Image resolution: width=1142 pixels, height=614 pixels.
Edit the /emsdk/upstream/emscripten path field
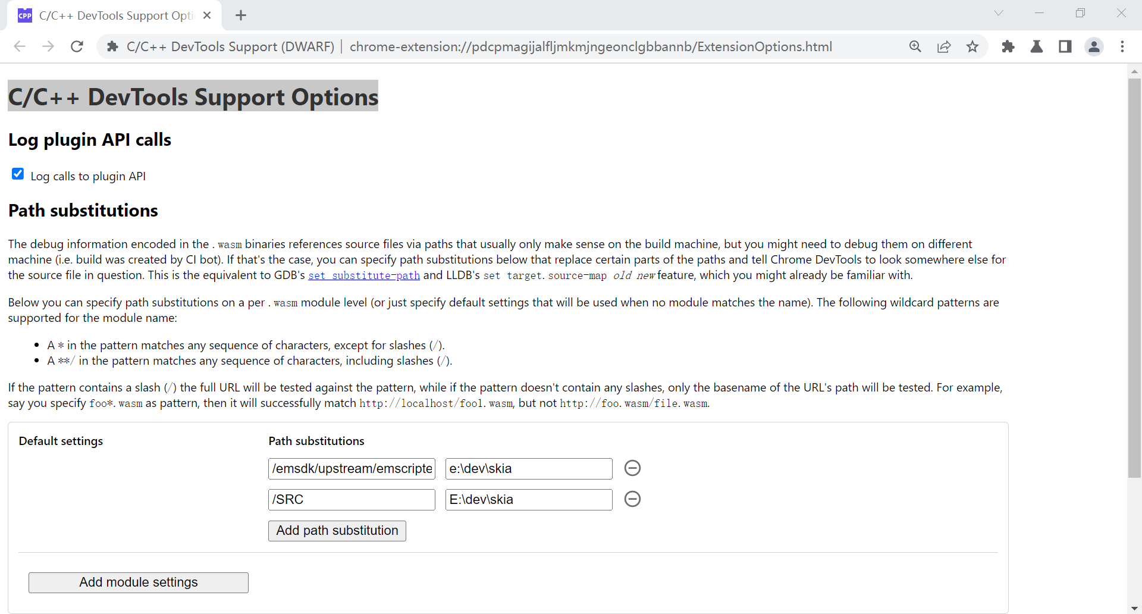pyautogui.click(x=352, y=469)
